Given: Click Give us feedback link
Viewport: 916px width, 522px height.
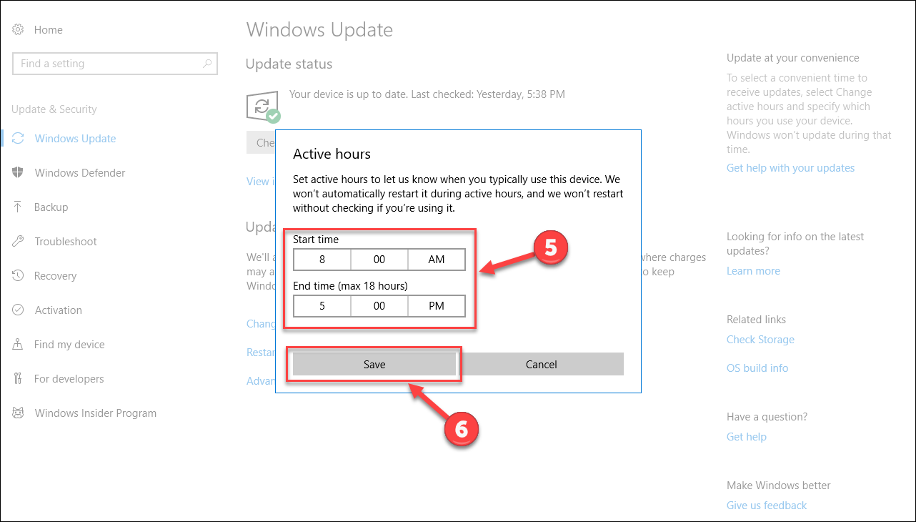Looking at the screenshot, I should coord(767,506).
